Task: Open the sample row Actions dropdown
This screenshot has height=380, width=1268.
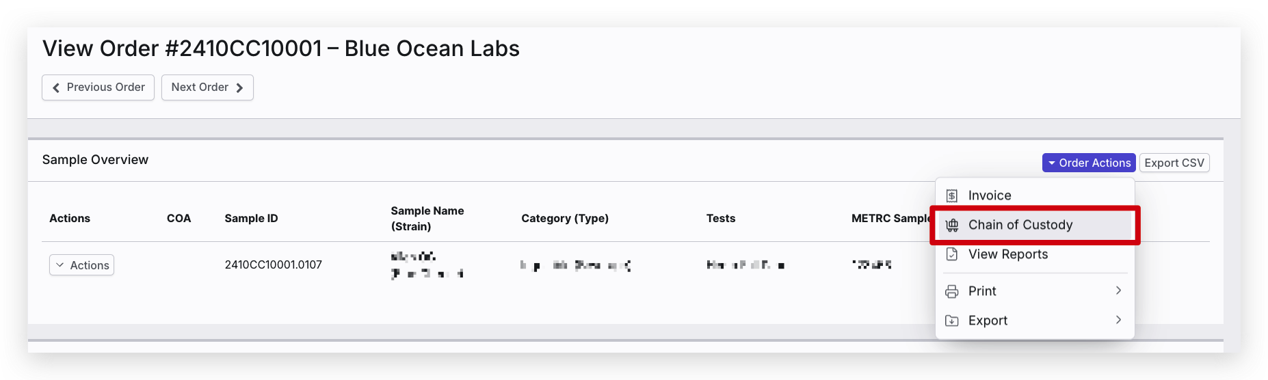Action: point(81,265)
